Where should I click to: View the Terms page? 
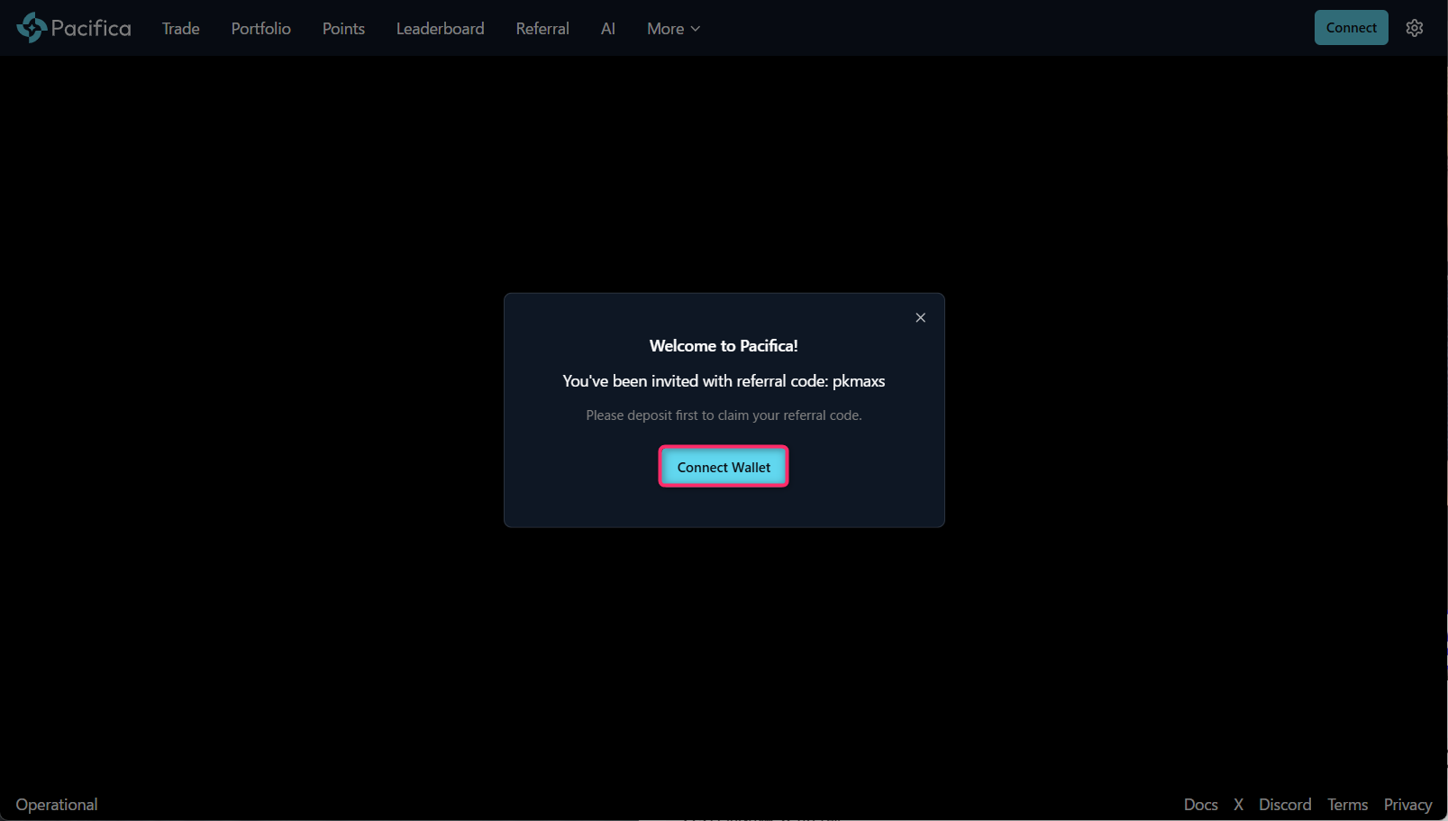[1347, 804]
